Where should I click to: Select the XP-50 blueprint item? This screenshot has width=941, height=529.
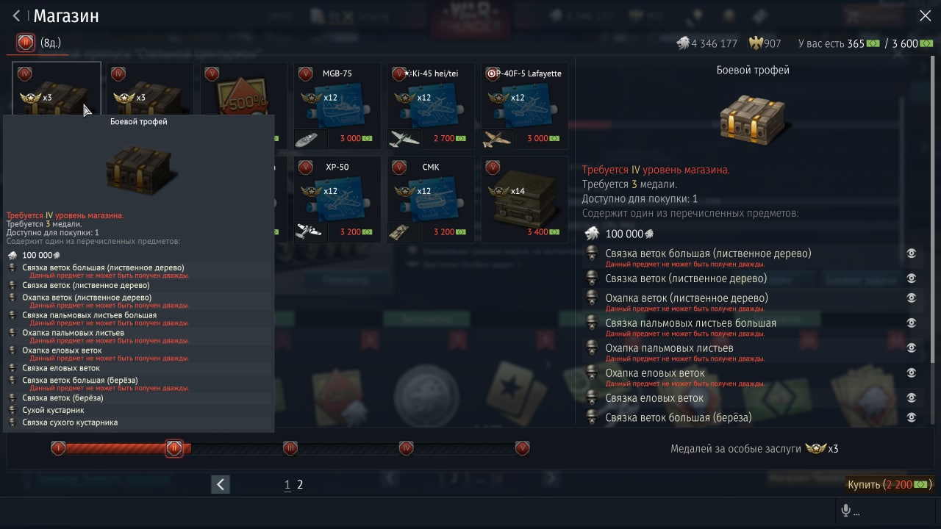pyautogui.click(x=337, y=199)
